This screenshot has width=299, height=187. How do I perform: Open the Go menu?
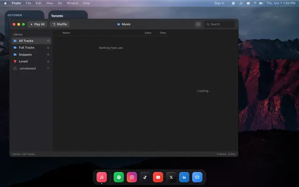coord(60,3)
